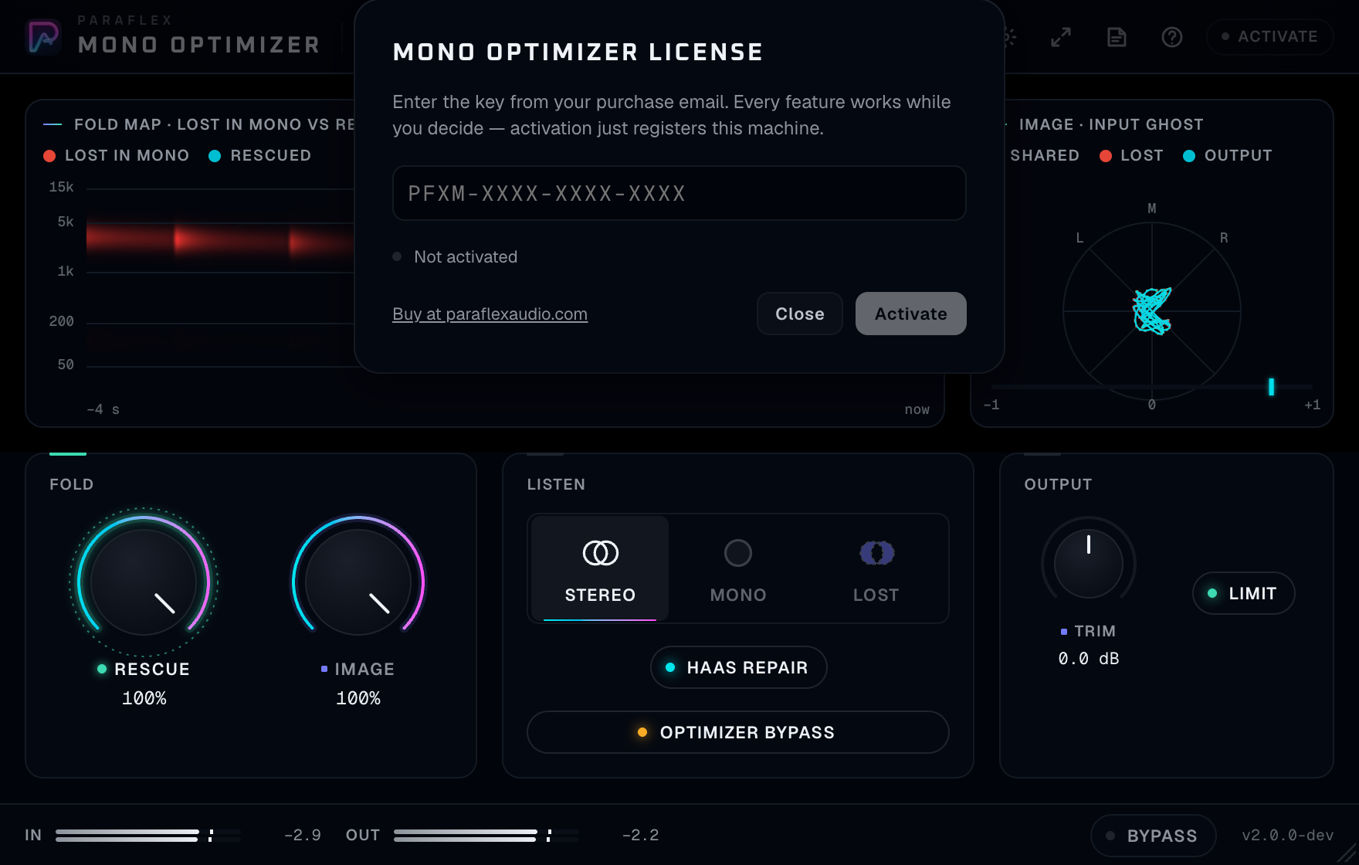Select the STEREO listen mode

click(600, 568)
